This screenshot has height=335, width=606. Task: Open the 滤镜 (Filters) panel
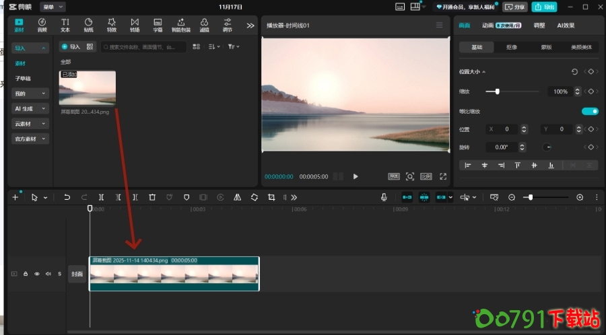(204, 25)
